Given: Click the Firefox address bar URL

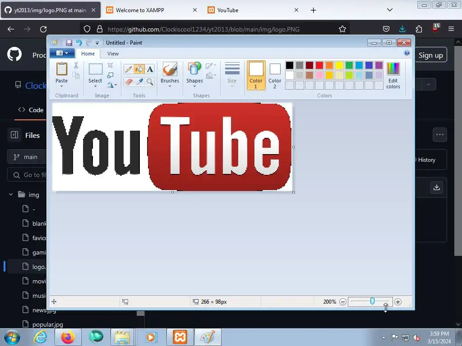Looking at the screenshot, I should 203,29.
